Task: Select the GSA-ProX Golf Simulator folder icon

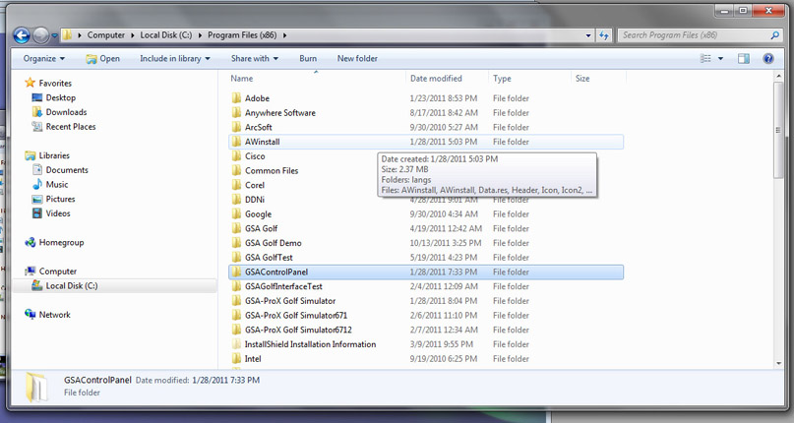Action: 236,301
